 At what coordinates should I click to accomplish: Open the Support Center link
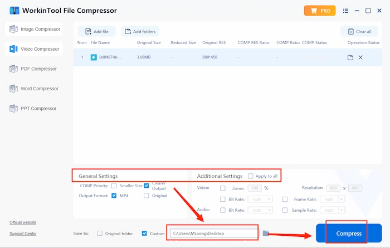pyautogui.click(x=23, y=234)
